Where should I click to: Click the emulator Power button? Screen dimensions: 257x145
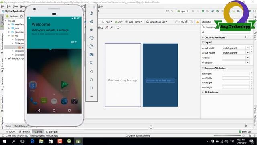[x=91, y=13]
